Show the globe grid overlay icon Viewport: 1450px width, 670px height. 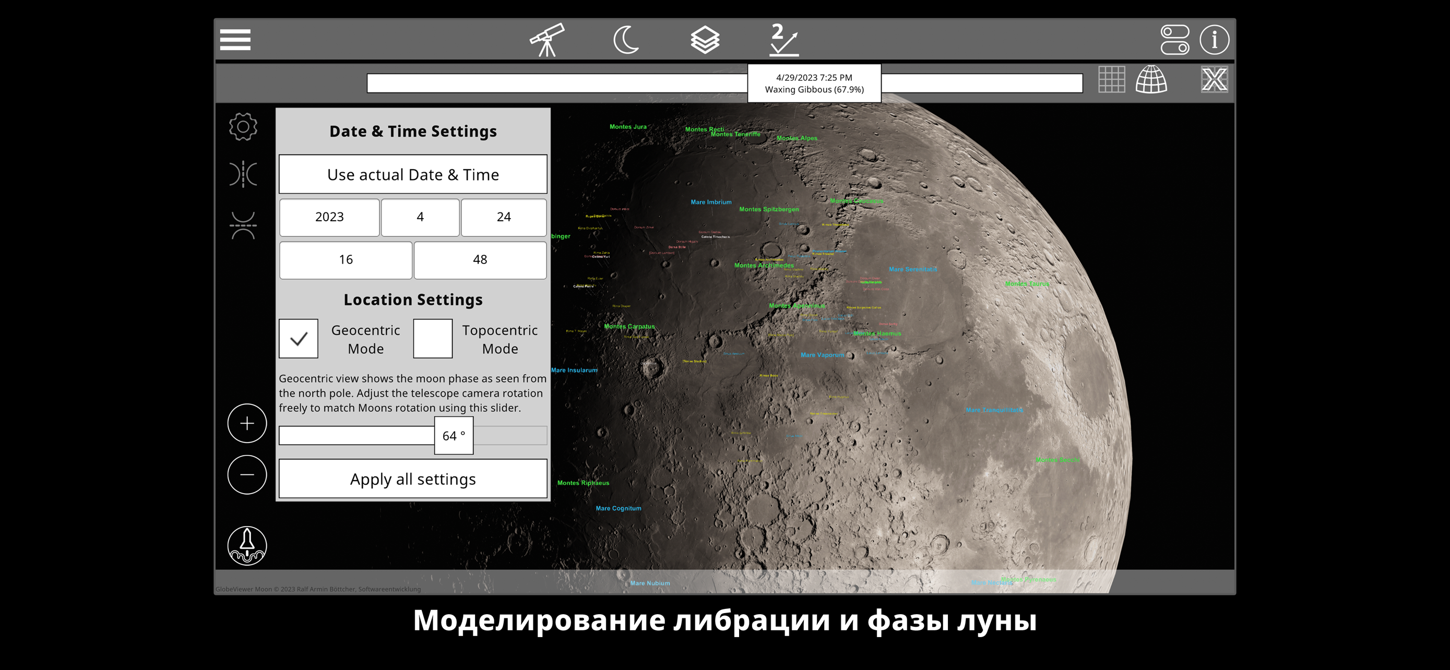[x=1151, y=79]
